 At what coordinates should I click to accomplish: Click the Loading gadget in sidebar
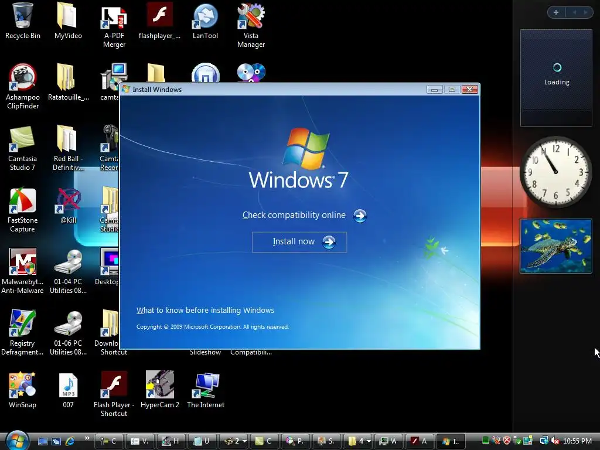pyautogui.click(x=556, y=78)
